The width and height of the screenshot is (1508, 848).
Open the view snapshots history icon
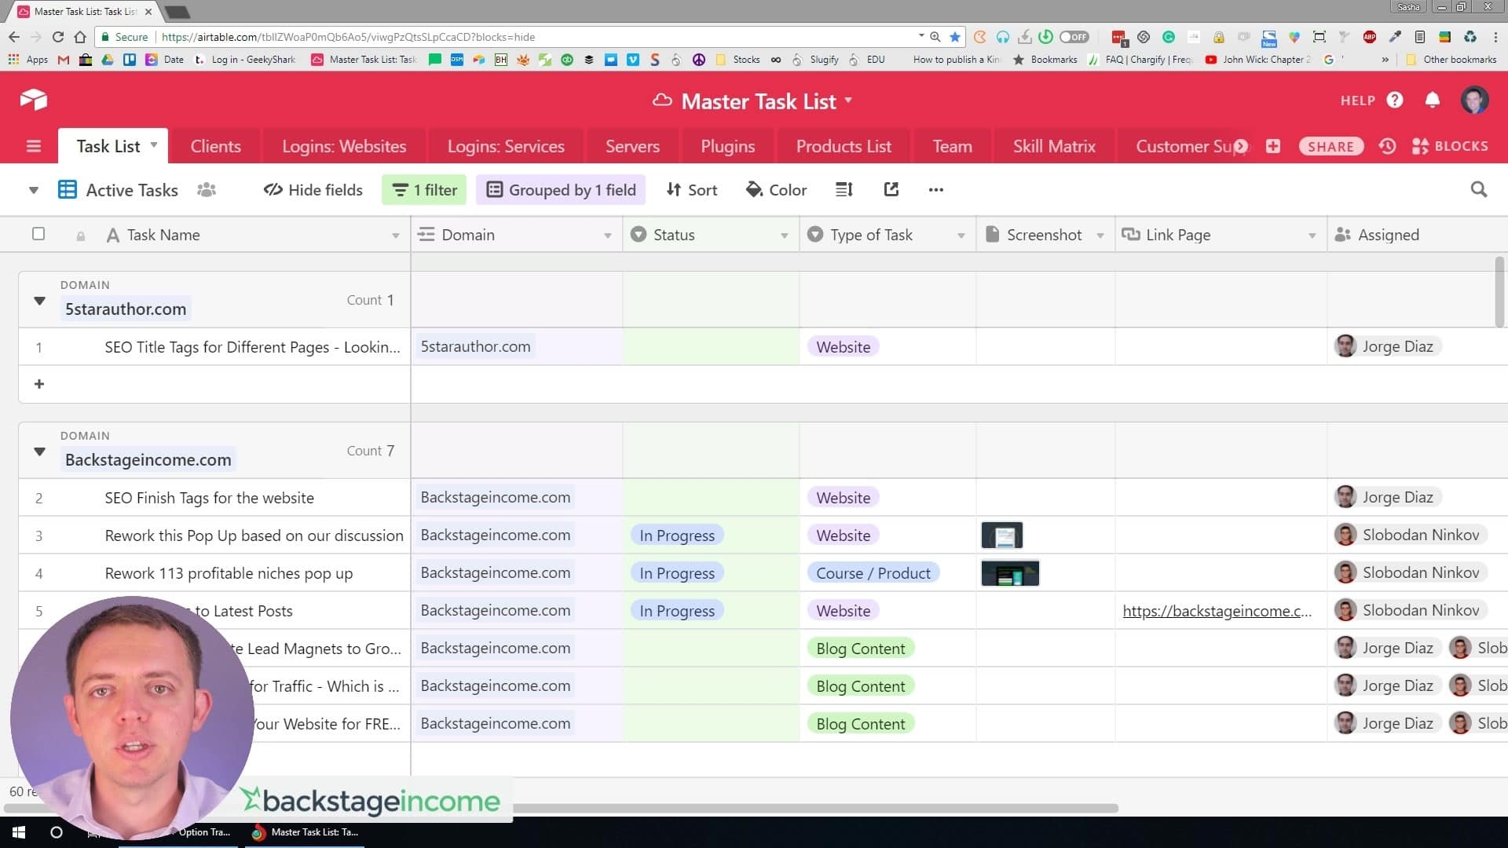tap(1387, 146)
